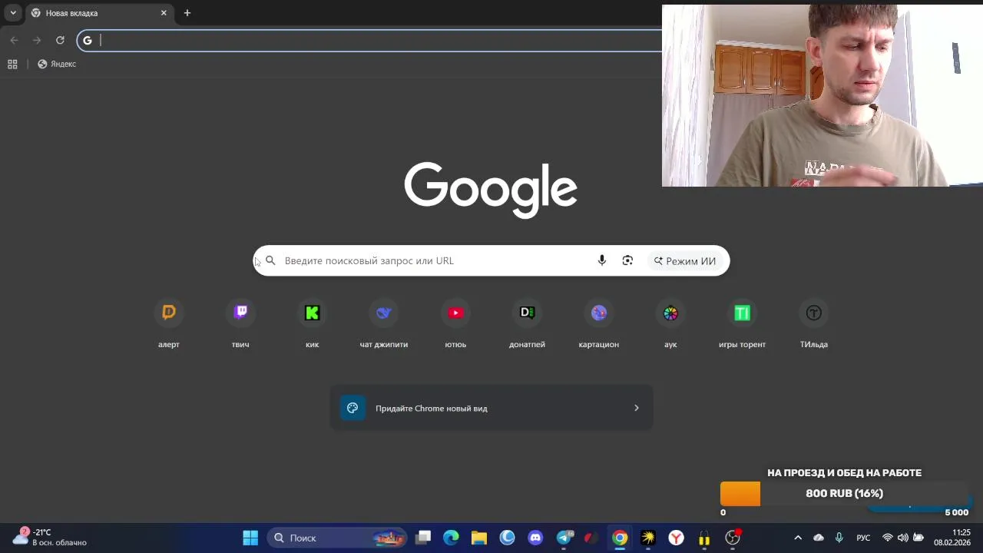Image resolution: width=983 pixels, height=553 pixels.
Task: Open the weather widget showing -21°C
Action: (49, 537)
